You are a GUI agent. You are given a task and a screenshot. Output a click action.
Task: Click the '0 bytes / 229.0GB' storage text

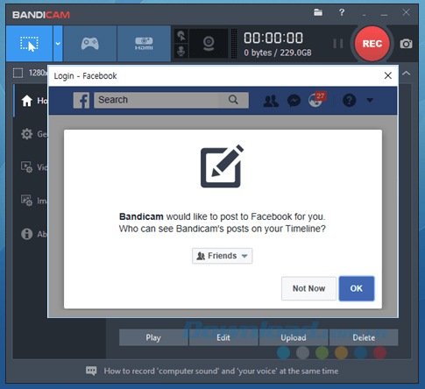coord(278,53)
